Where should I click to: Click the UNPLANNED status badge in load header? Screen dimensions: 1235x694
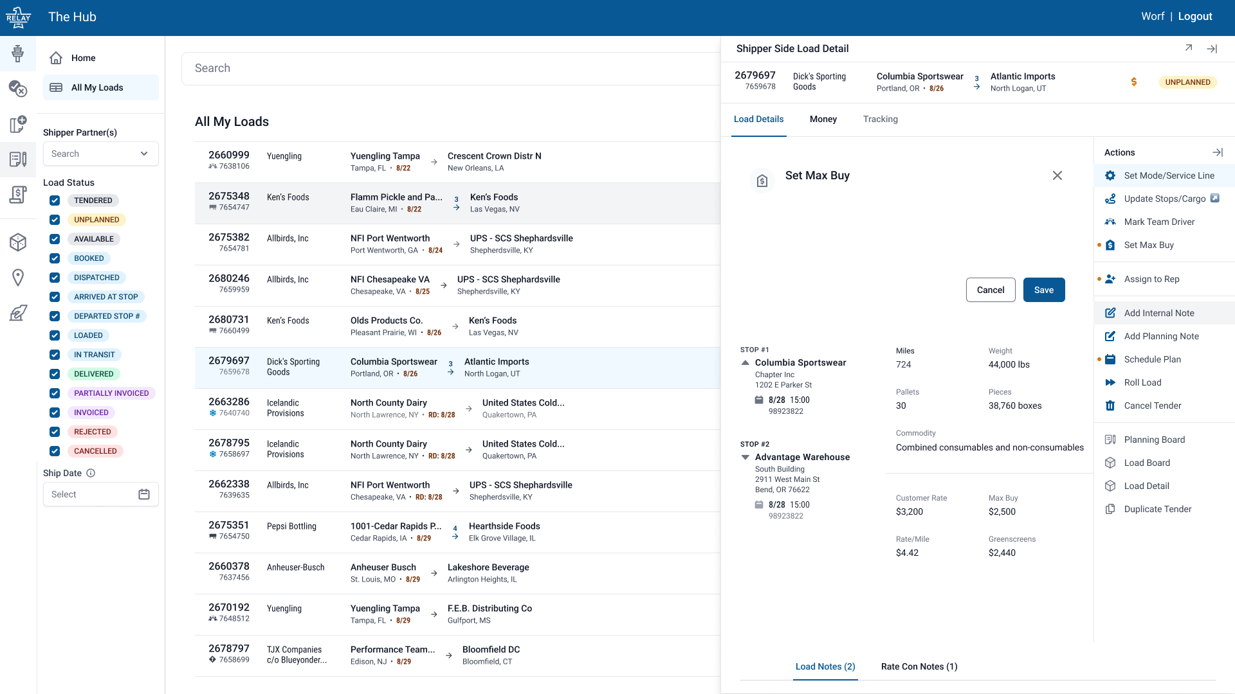tap(1187, 82)
